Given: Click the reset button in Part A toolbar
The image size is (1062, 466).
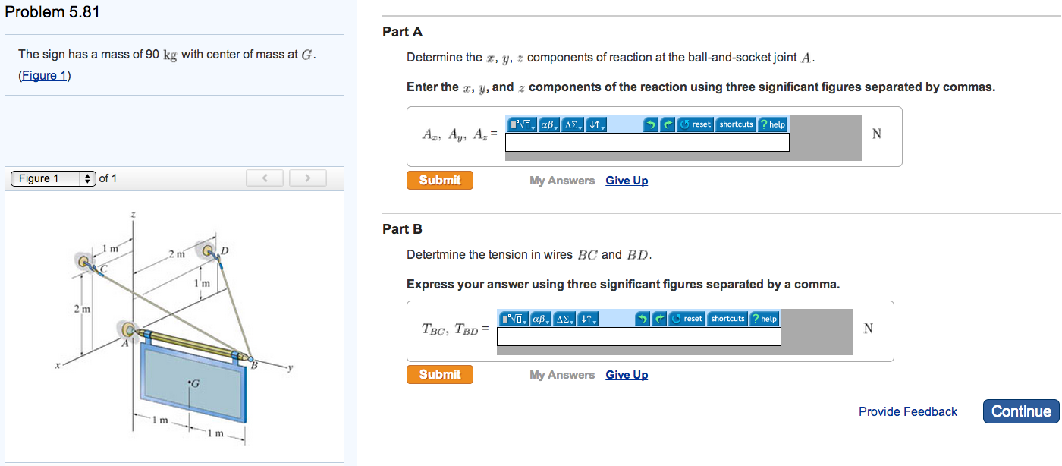Looking at the screenshot, I should pyautogui.click(x=695, y=124).
